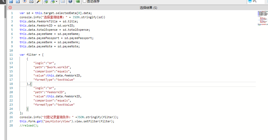268x140 pixels.
Task: Click the export icon with green arrow pointing right
Action: 46,2
